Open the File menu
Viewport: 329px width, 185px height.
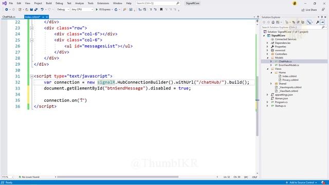pos(11,3)
